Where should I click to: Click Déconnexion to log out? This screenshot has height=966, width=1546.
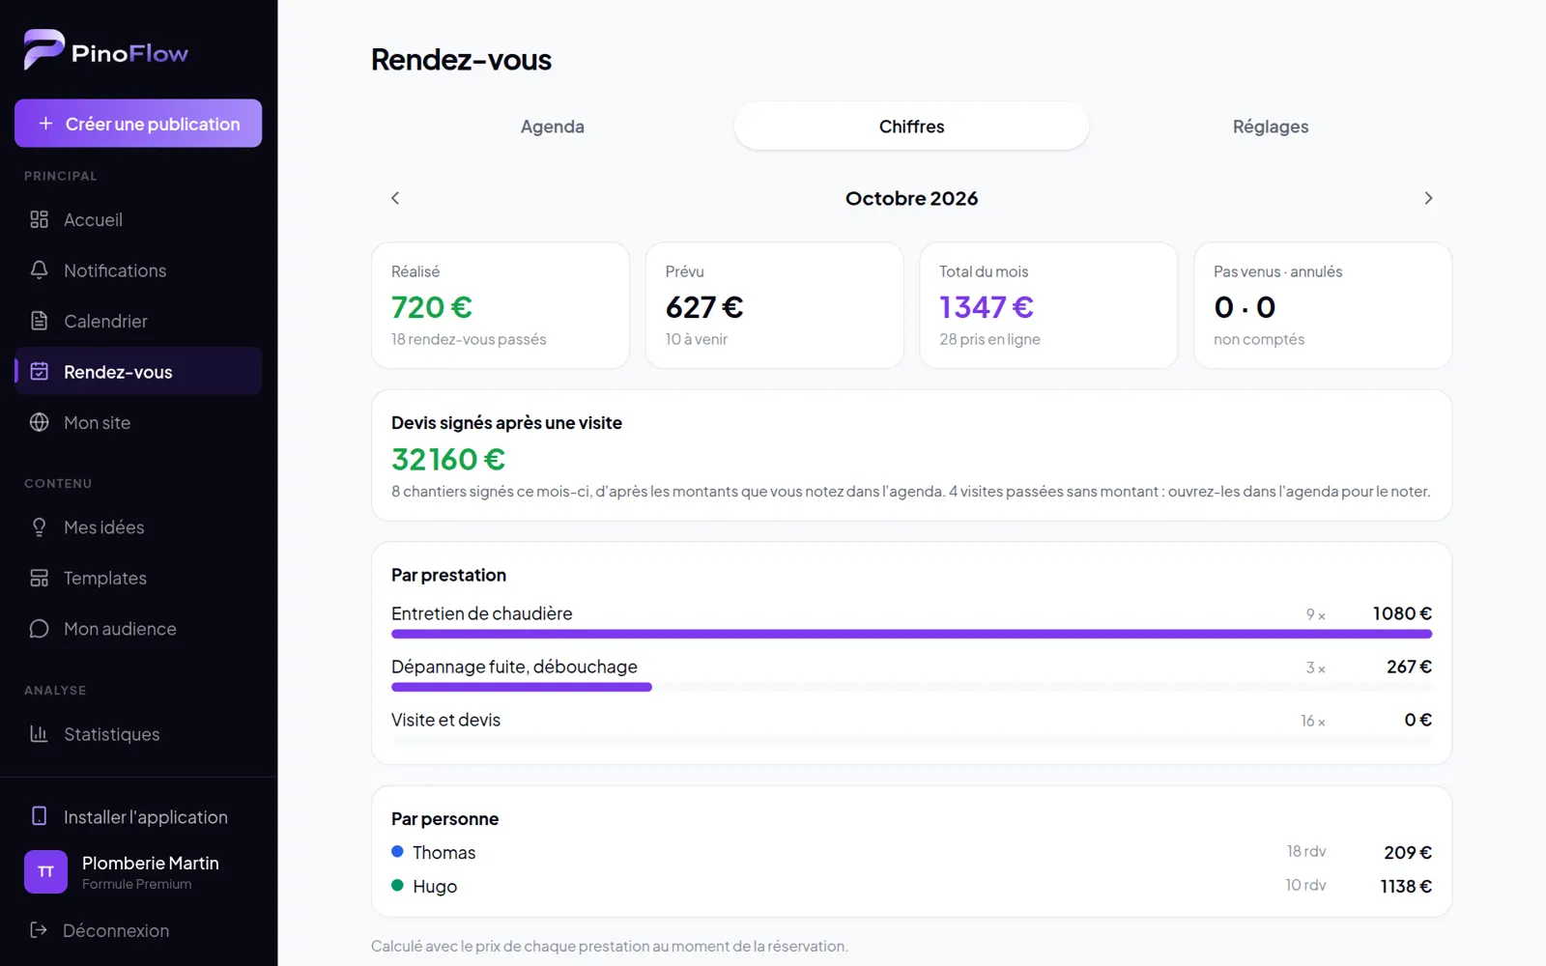(x=138, y=930)
